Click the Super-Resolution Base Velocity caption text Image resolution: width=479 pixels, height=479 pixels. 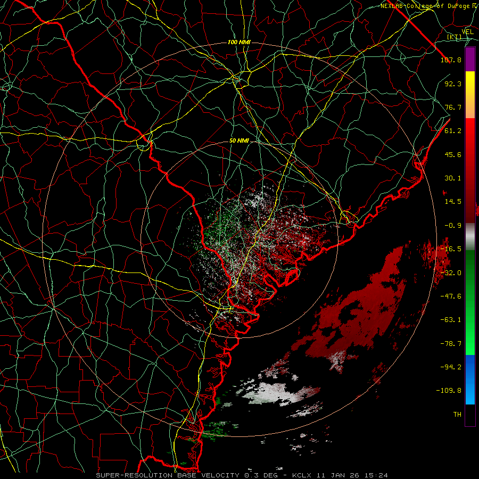tap(242, 475)
